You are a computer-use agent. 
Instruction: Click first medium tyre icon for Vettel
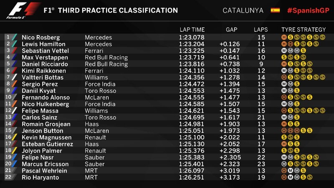tap(284, 51)
